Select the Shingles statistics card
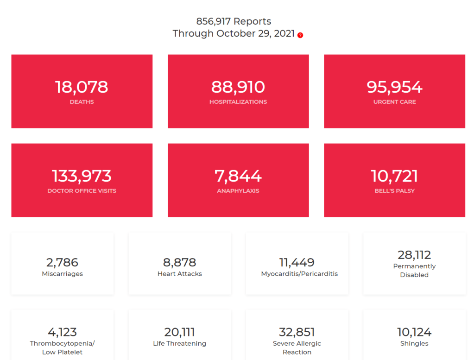Screen dimensions: 474x360 pyautogui.click(x=414, y=337)
